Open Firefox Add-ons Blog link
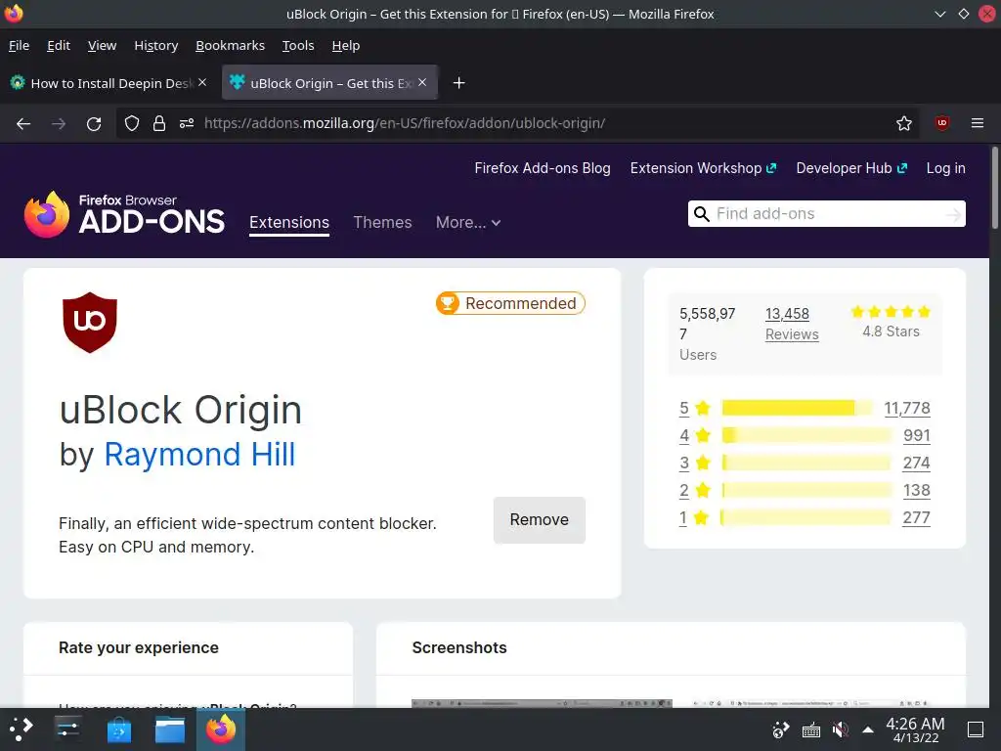The width and height of the screenshot is (1001, 751). click(x=543, y=168)
